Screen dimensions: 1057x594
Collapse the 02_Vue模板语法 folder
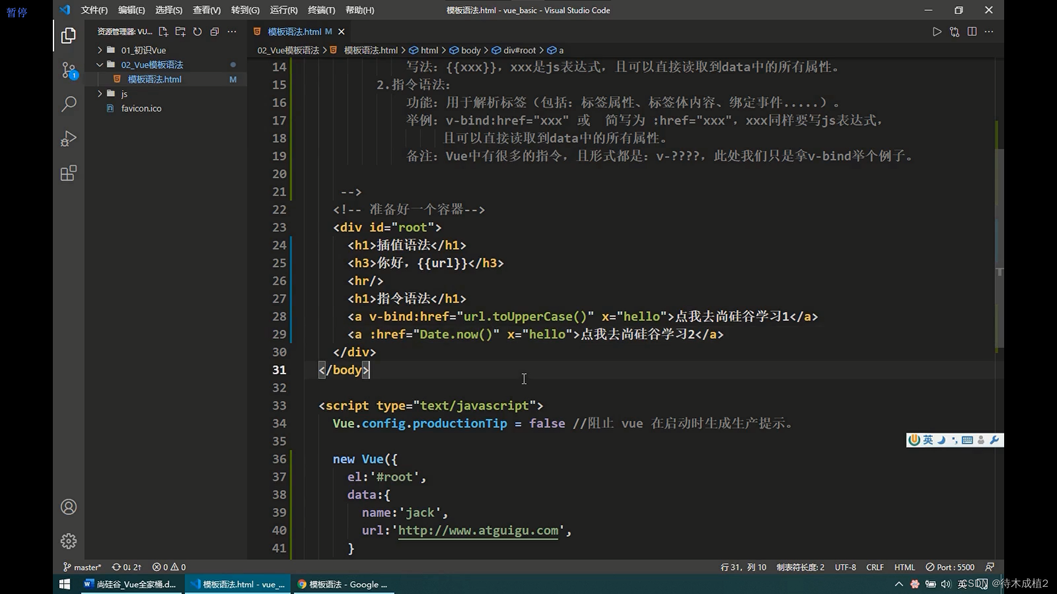pos(165,65)
